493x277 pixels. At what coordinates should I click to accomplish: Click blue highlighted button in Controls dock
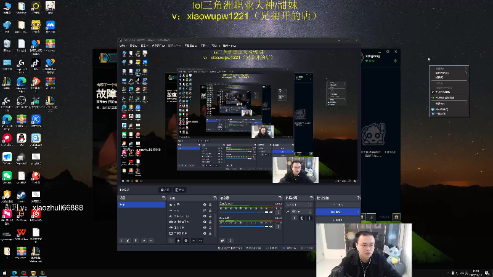(x=338, y=212)
